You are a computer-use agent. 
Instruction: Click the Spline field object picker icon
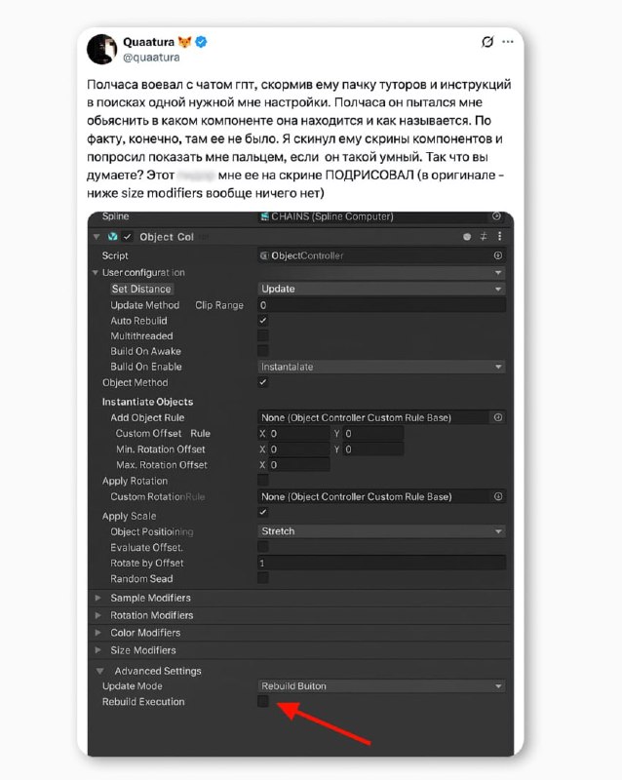click(497, 216)
